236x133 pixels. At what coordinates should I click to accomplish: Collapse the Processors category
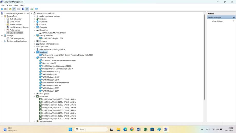(35, 96)
